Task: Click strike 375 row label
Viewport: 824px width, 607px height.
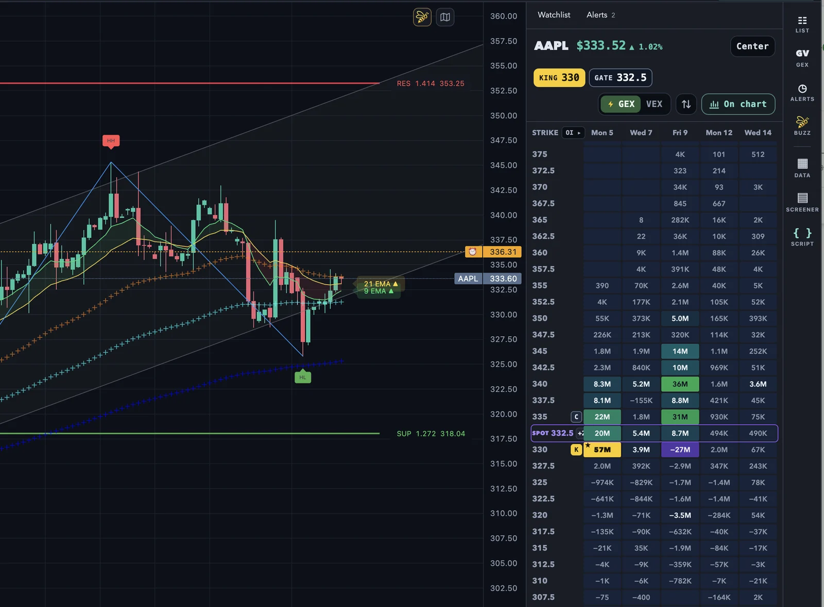Action: 540,154
